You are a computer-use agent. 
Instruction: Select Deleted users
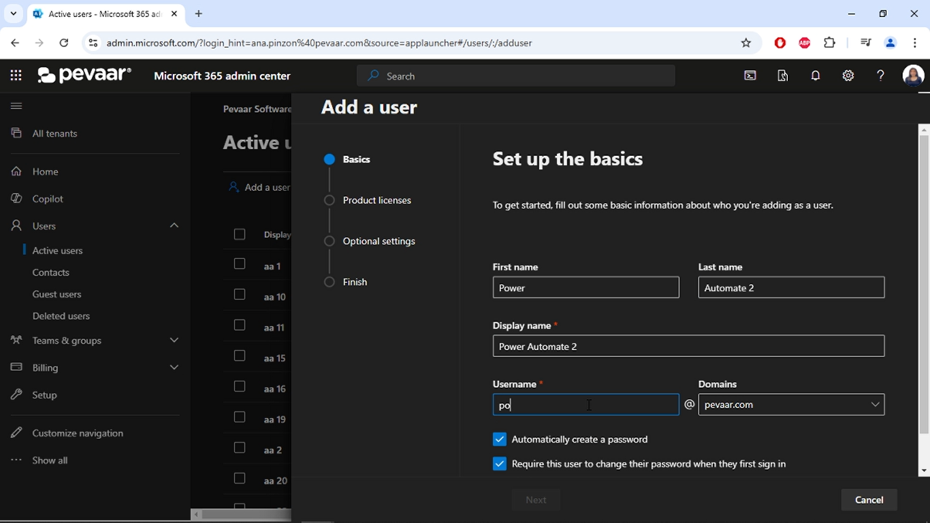tap(61, 316)
